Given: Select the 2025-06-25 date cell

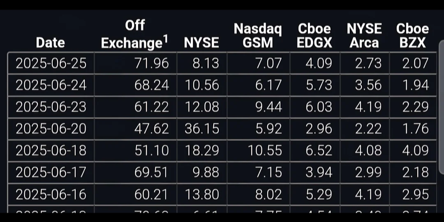Looking at the screenshot, I should [51, 63].
